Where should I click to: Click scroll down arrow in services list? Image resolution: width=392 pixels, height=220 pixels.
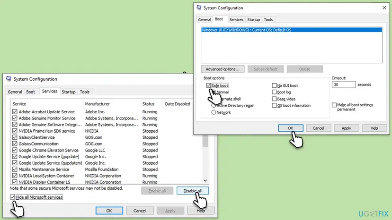[x=205, y=181]
